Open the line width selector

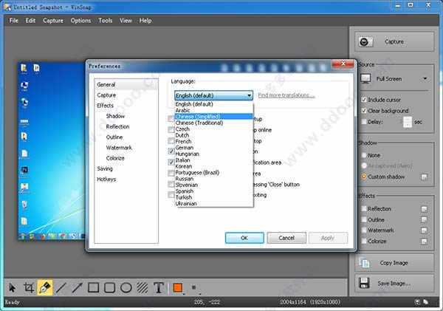pyautogui.click(x=194, y=288)
